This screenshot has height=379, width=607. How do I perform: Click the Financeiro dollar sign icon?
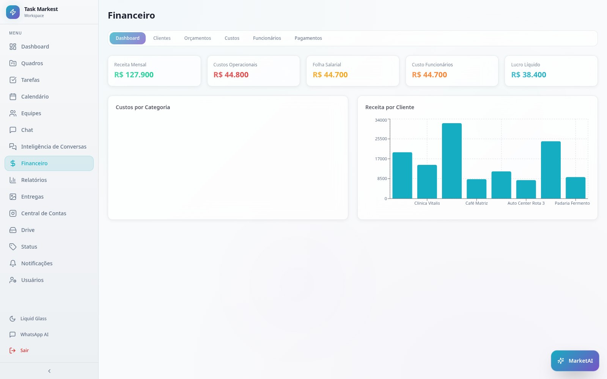pyautogui.click(x=13, y=163)
